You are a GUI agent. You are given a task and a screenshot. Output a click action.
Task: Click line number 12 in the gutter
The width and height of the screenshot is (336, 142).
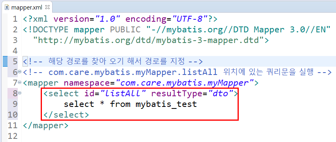point(12,136)
